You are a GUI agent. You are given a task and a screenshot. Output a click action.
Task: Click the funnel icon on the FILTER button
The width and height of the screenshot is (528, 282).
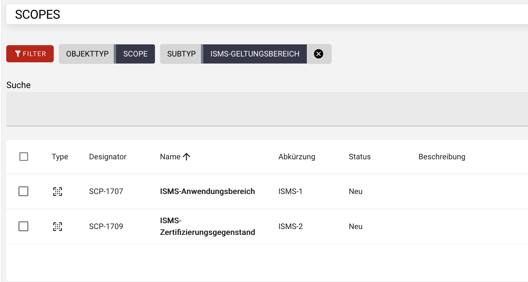[x=17, y=53]
